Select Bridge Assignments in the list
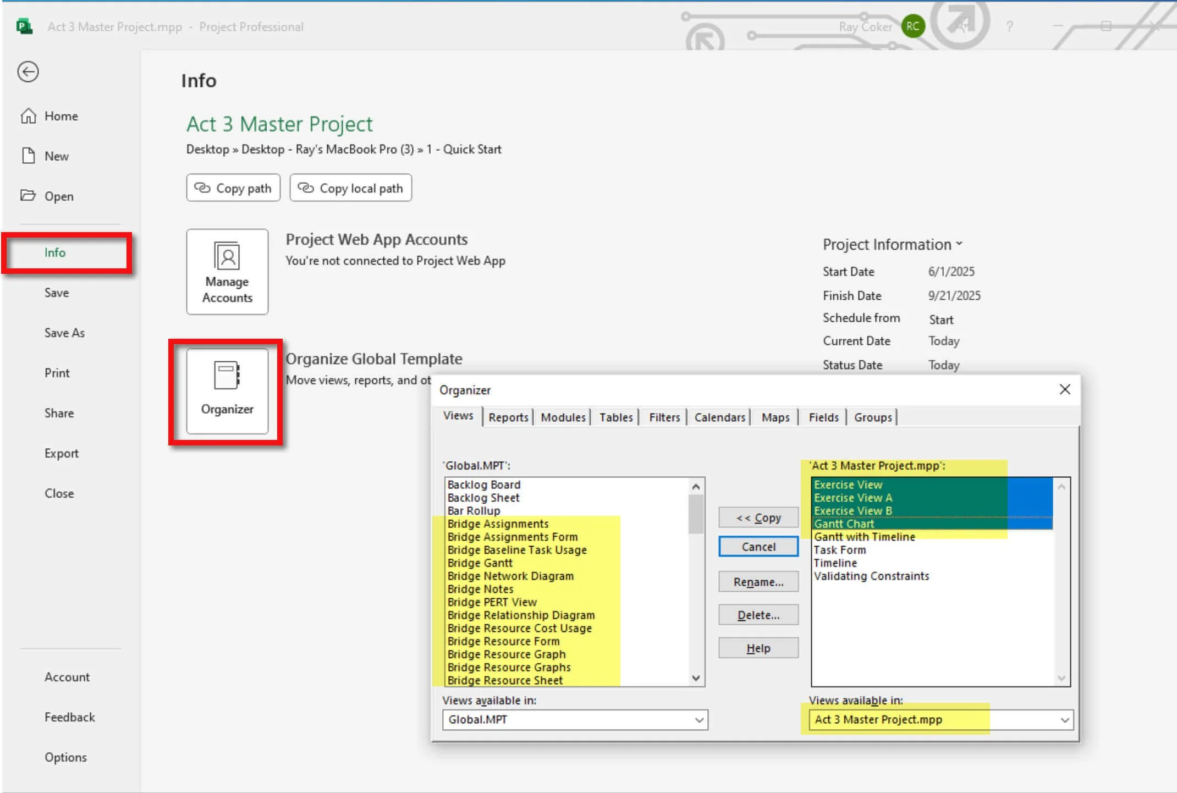The width and height of the screenshot is (1177, 793). (x=498, y=524)
